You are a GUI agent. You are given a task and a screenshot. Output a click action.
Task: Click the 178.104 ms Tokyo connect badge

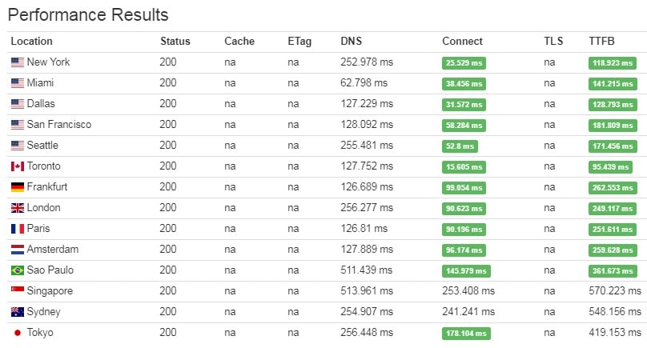(466, 333)
